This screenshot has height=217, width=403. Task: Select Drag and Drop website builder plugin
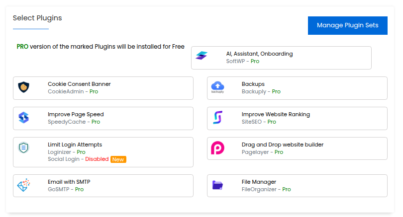pos(297,148)
